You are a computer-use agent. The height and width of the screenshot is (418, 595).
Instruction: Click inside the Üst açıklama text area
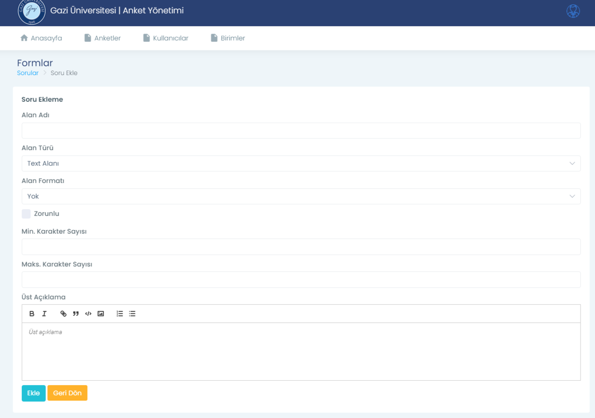tap(301, 352)
